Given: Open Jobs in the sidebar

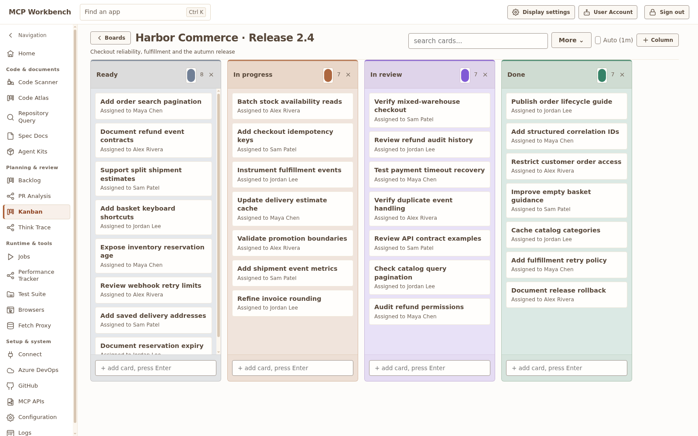Looking at the screenshot, I should (x=37, y=256).
